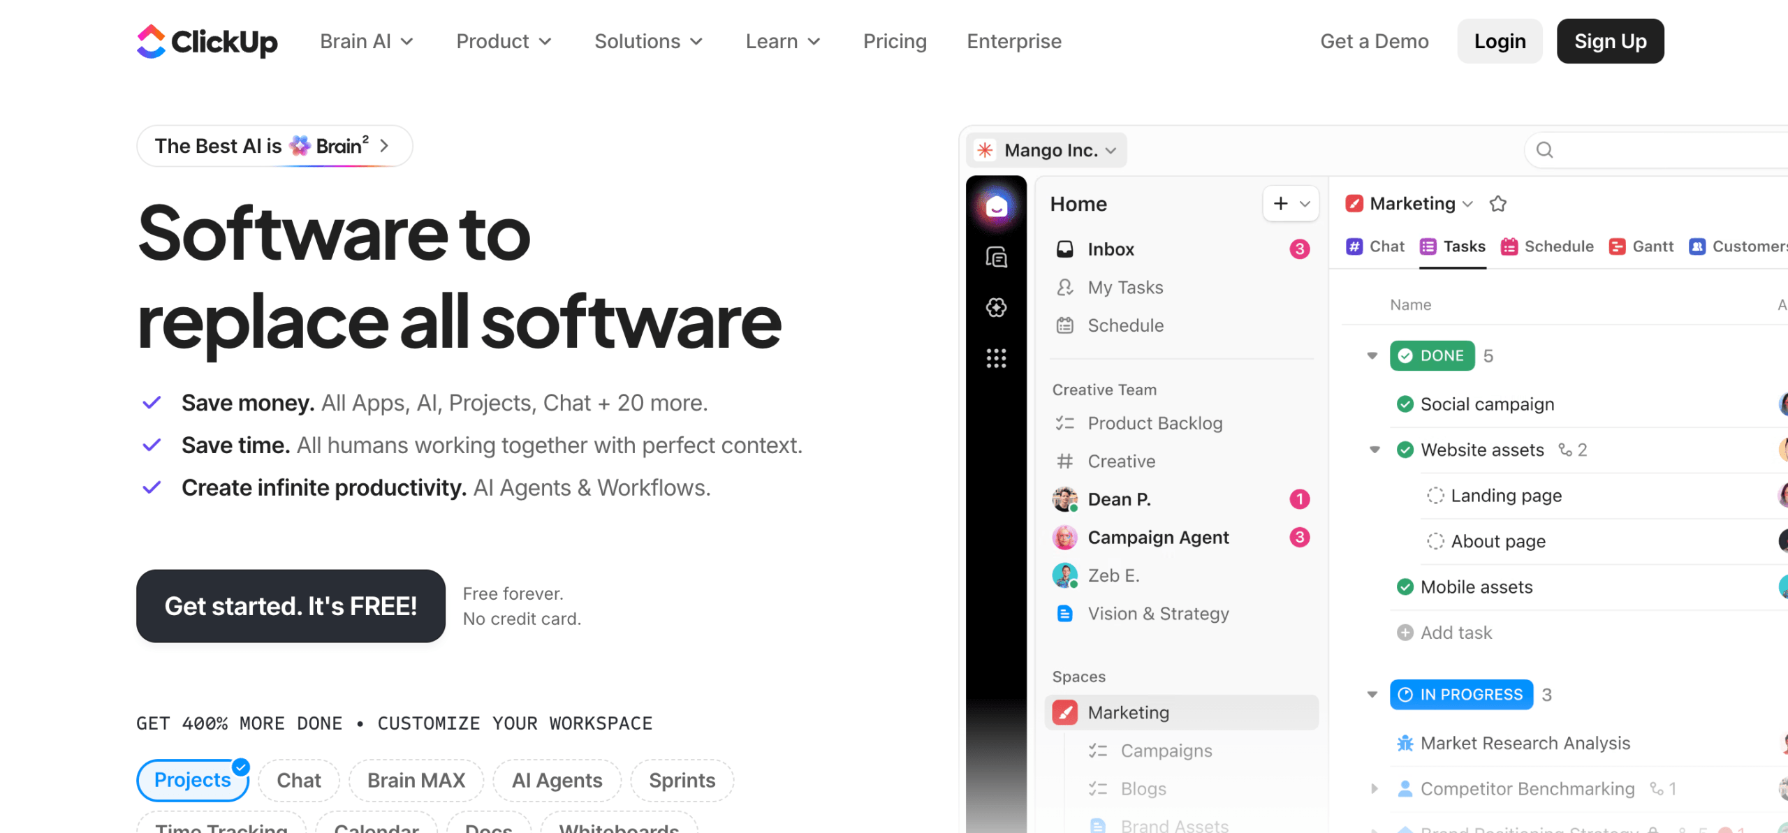Toggle the Landing page status circle

point(1435,496)
